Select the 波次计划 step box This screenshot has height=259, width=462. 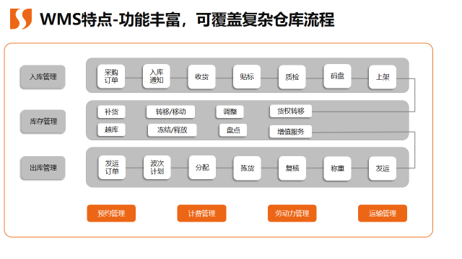tap(157, 168)
